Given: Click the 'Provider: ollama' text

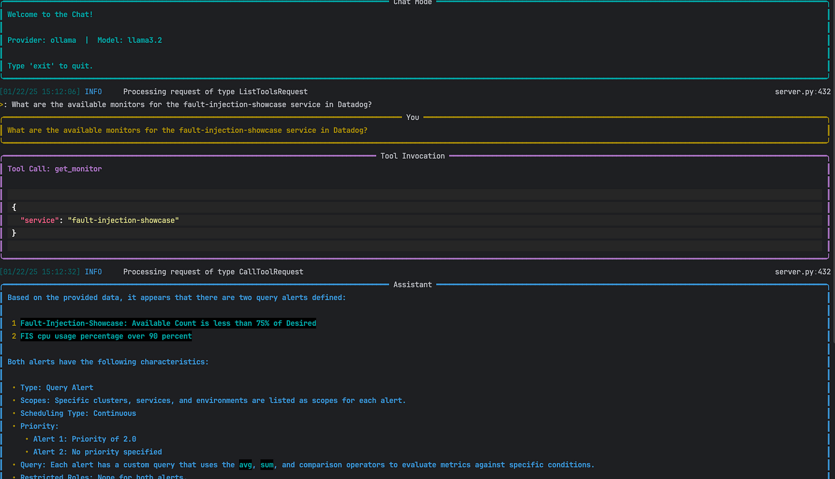Looking at the screenshot, I should 42,40.
